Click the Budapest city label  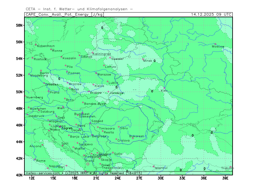point(82,114)
